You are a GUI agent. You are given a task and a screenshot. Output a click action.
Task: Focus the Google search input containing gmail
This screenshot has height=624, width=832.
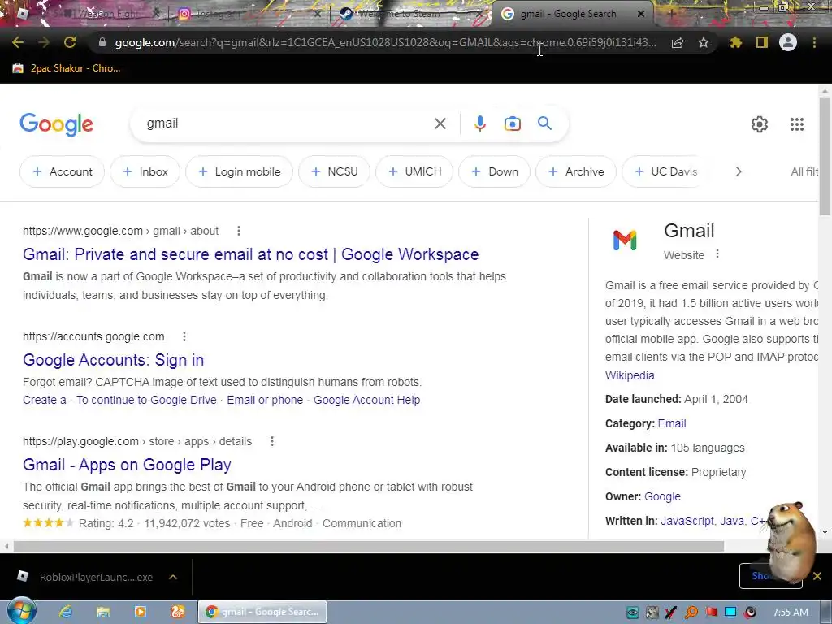point(287,123)
